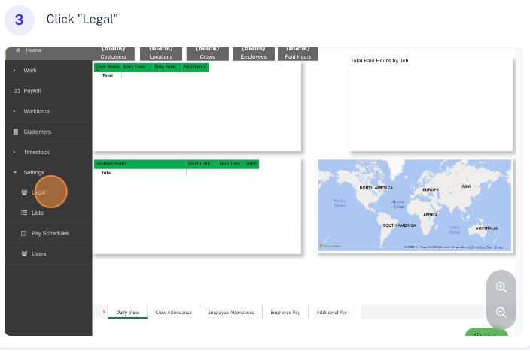This screenshot has width=530, height=351.
Task: Click the Customers building icon
Action: click(15, 132)
